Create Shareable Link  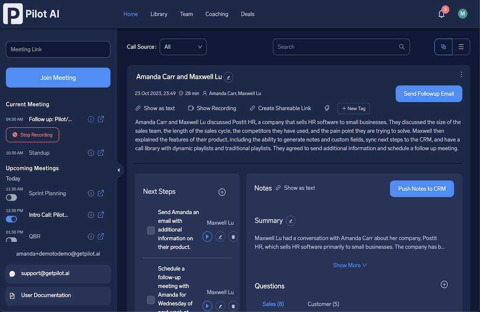click(x=280, y=108)
